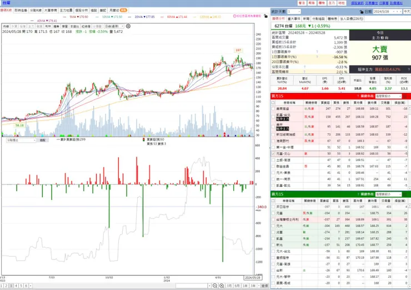Screen dimensions: 411x290
Task: Open the 分點進出 dropdown under chart
Action: click(x=21, y=141)
